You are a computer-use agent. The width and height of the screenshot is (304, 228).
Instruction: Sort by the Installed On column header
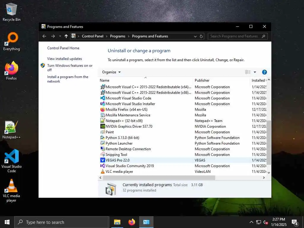coord(259,80)
